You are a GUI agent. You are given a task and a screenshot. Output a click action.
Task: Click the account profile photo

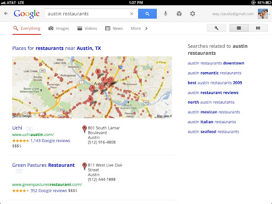262,14
